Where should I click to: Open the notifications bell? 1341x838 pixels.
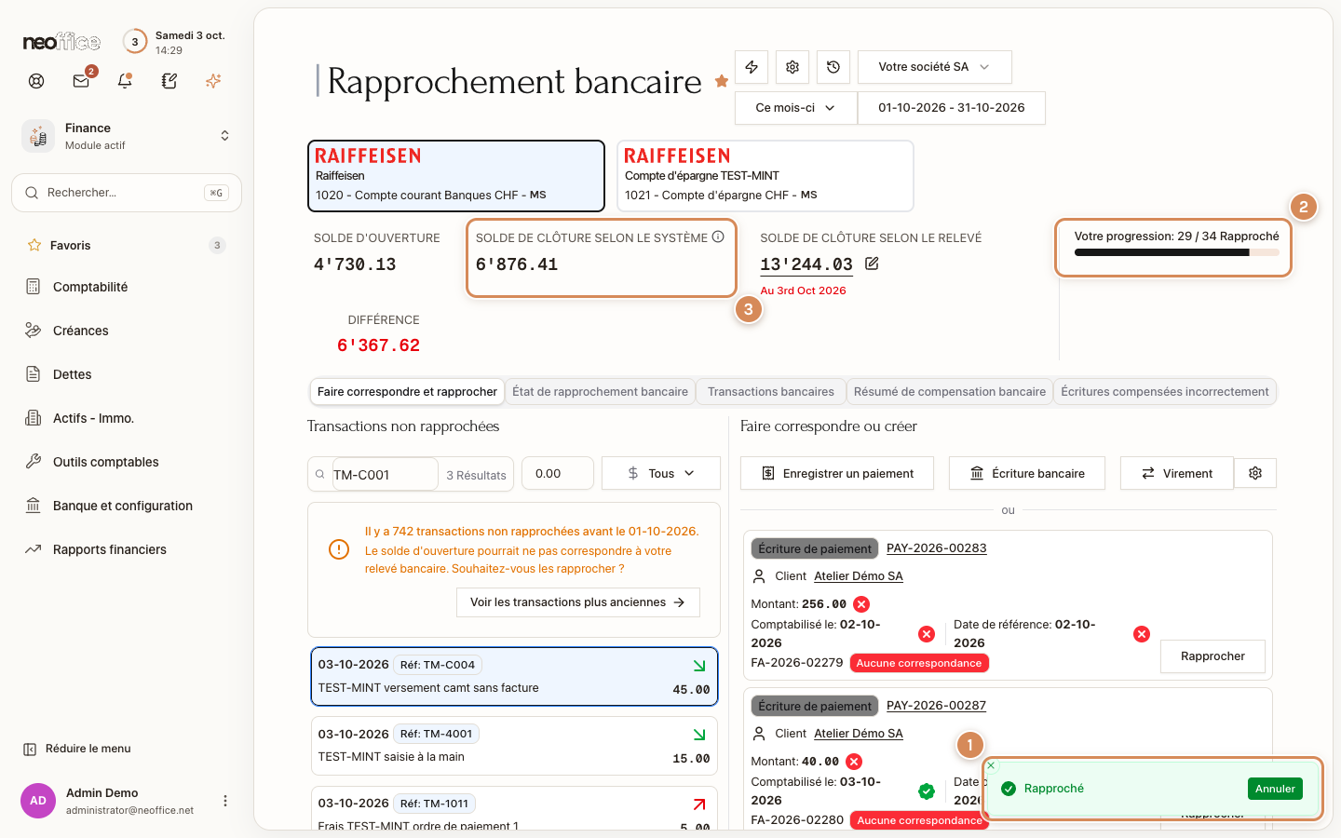coord(125,81)
